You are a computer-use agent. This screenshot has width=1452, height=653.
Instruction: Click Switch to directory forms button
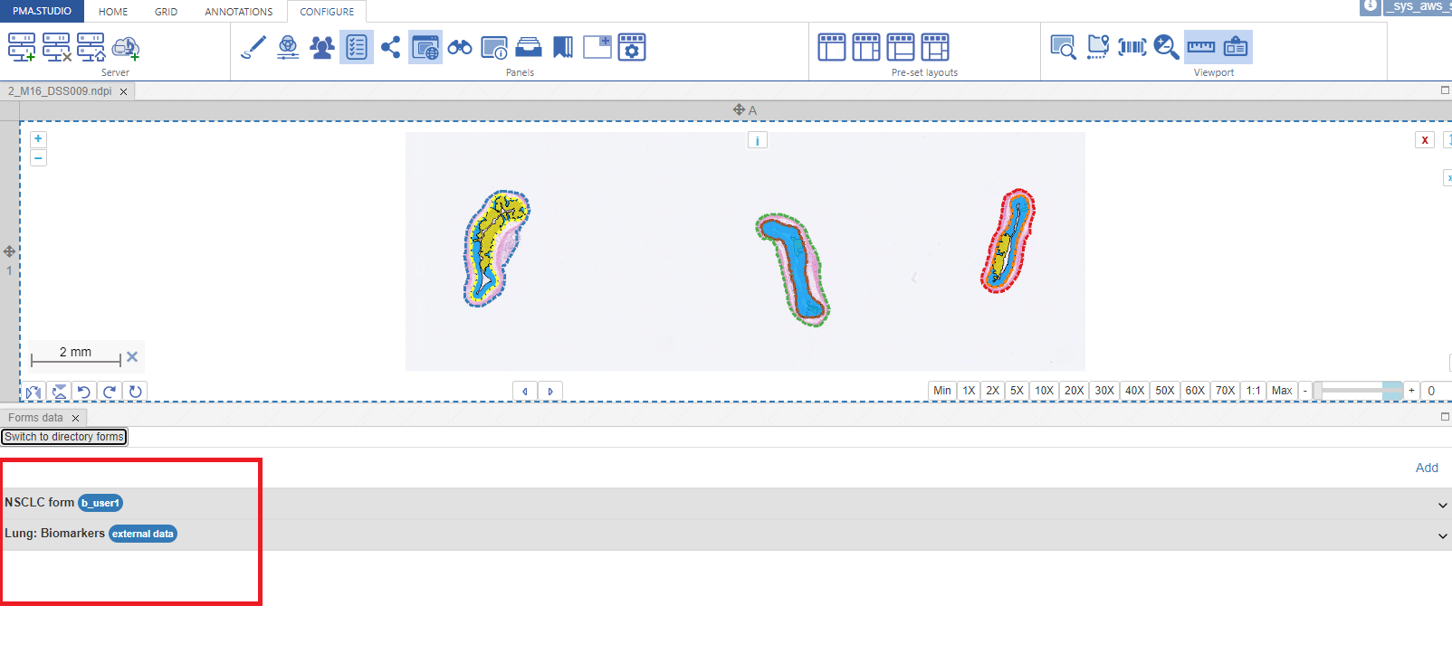(64, 437)
